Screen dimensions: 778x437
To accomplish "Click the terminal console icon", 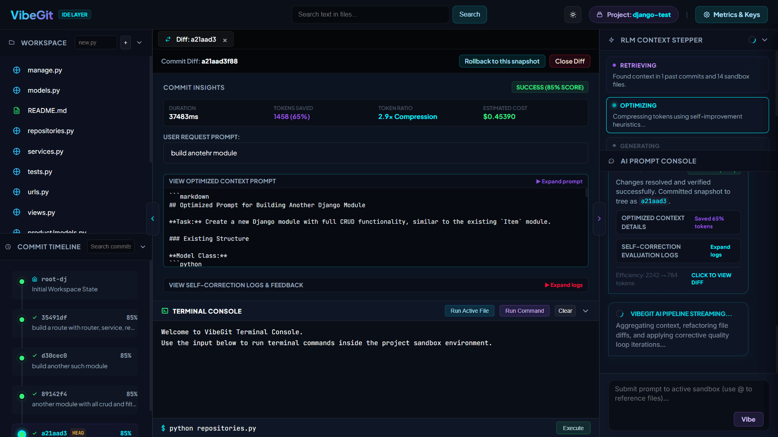I will 165,311.
